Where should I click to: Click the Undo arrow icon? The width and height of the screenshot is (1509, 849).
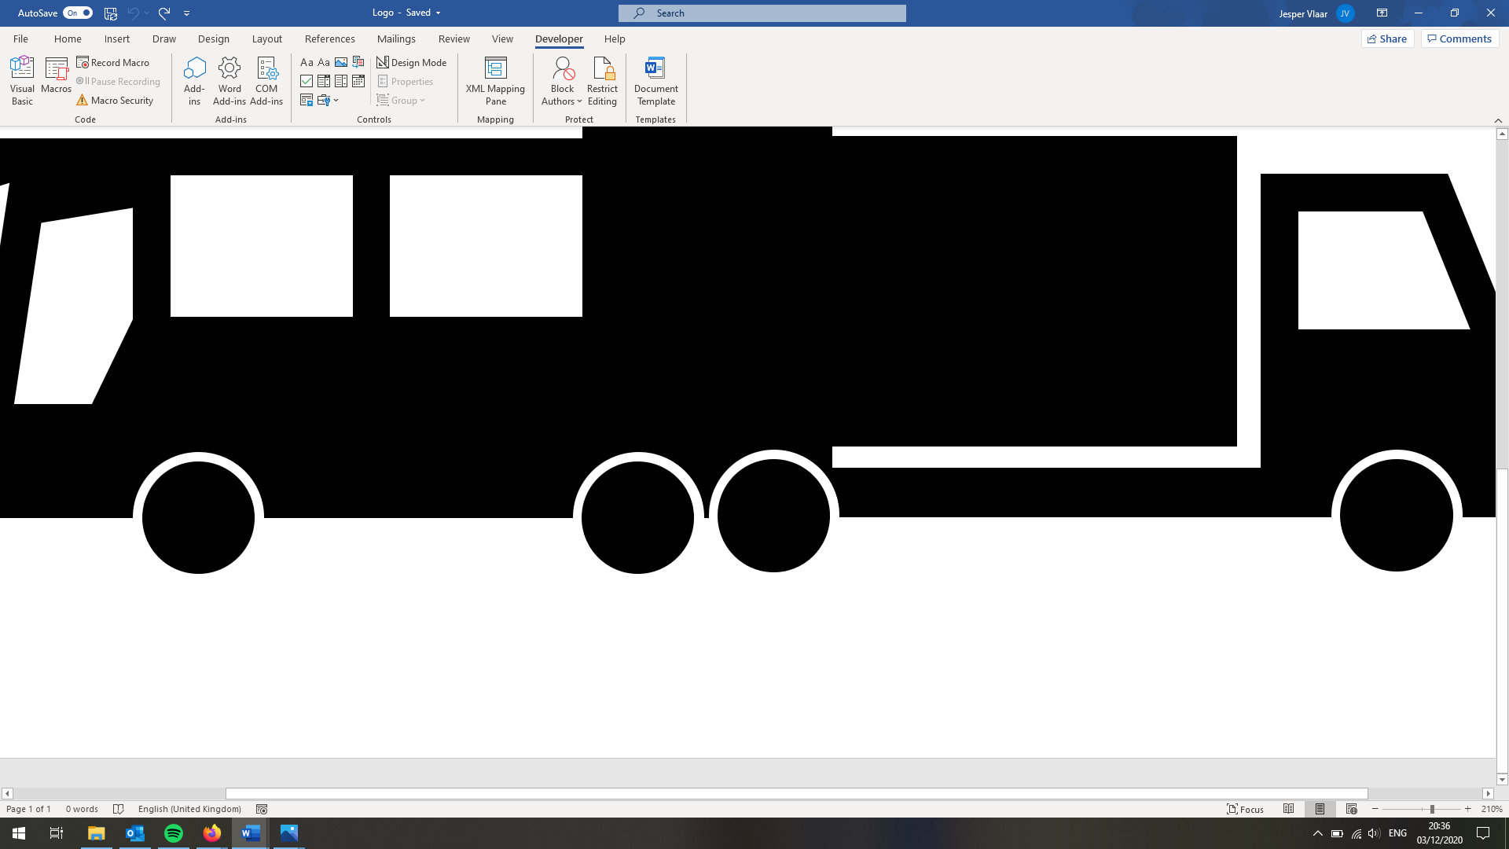[133, 13]
